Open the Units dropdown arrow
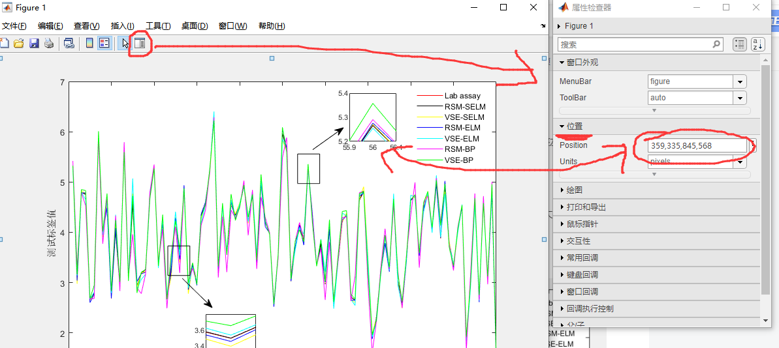The image size is (779, 348). coord(740,162)
